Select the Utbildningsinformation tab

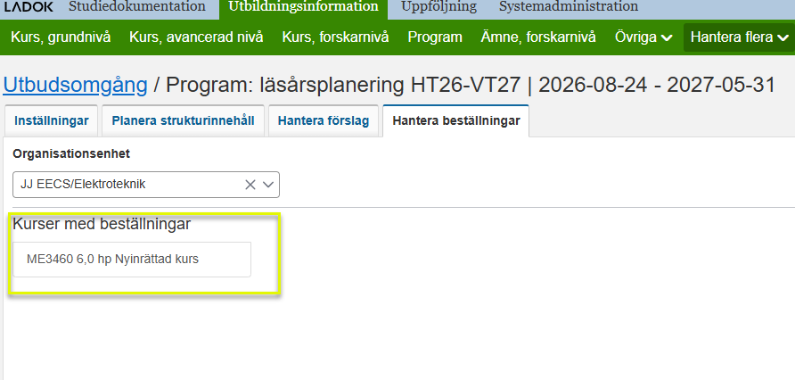[x=302, y=7]
